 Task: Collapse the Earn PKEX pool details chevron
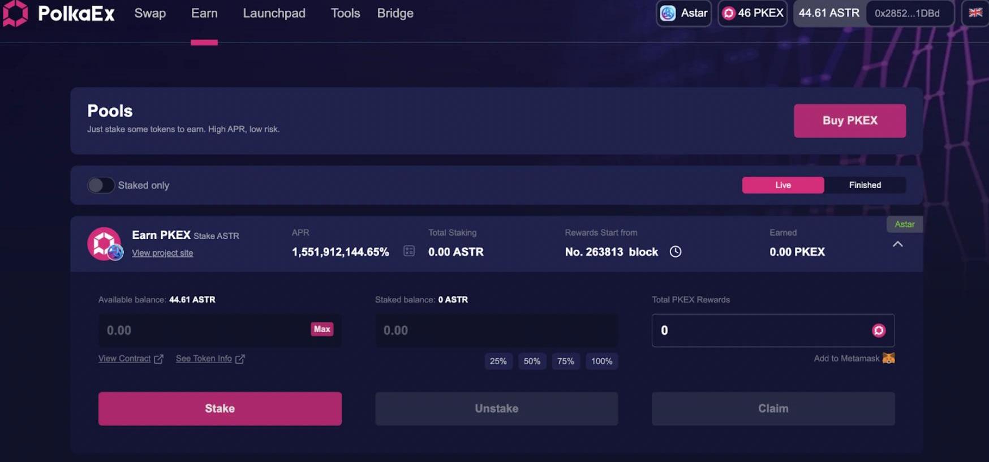coord(897,245)
